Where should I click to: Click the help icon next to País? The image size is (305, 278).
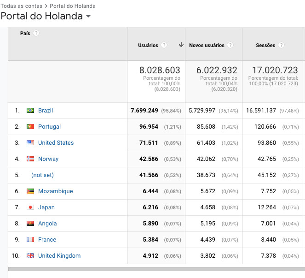click(x=36, y=33)
